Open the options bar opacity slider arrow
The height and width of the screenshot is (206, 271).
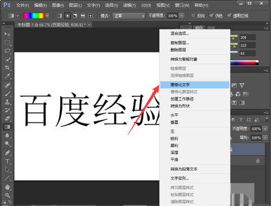[182, 16]
